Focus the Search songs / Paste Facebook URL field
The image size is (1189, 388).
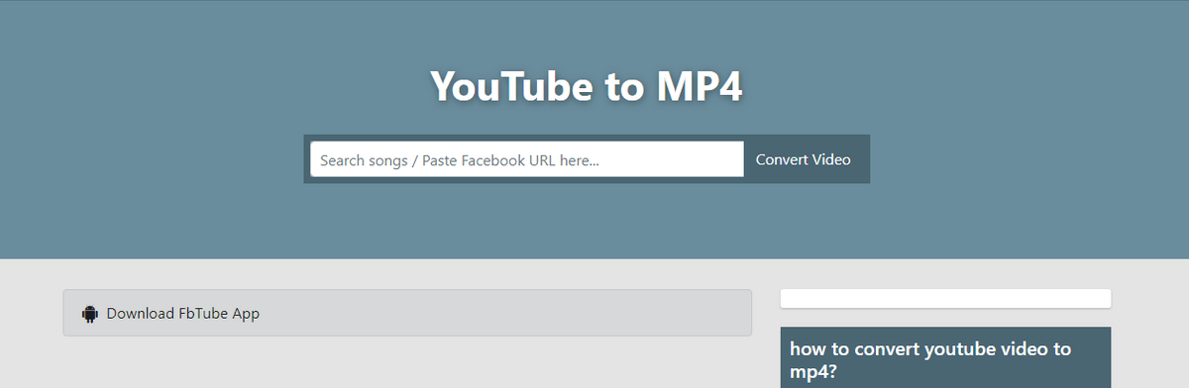point(527,159)
